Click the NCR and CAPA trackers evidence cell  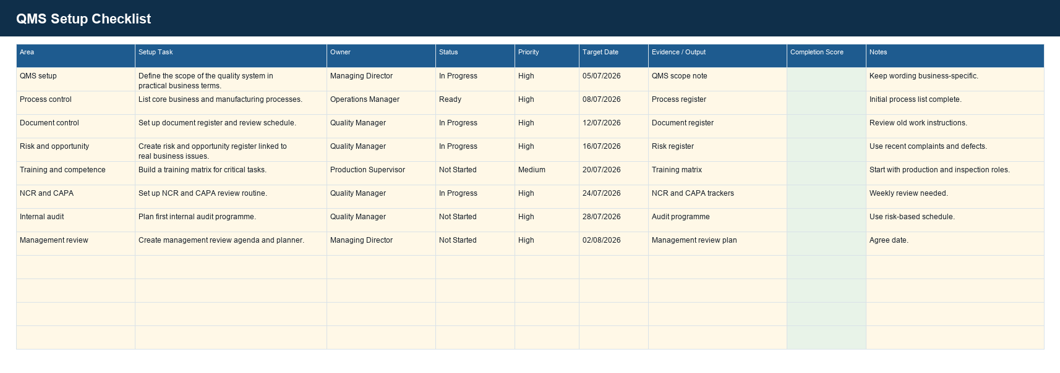[x=717, y=196]
